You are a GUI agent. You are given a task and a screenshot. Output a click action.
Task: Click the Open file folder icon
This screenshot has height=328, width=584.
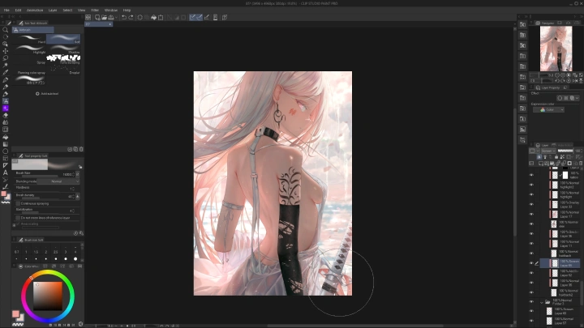[105, 18]
